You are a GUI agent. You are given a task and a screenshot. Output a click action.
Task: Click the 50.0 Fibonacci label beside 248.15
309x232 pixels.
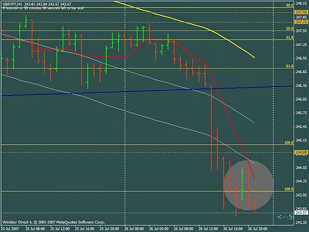coord(290,5)
